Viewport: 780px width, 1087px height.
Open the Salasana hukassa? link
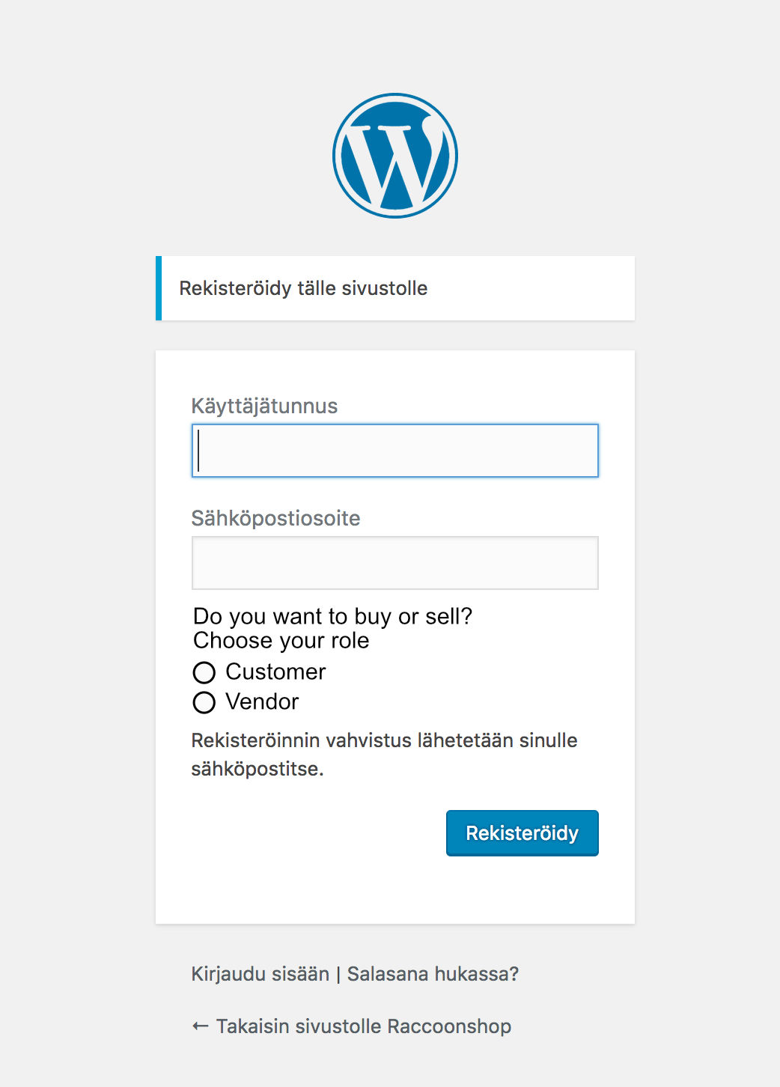coord(433,974)
